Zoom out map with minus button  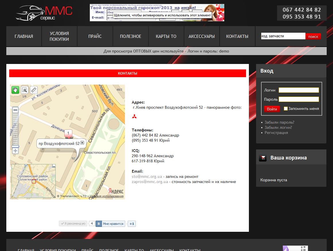pyautogui.click(x=15, y=110)
